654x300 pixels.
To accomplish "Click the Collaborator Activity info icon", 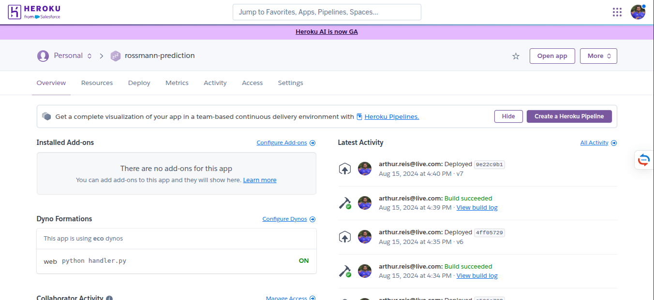I will click(x=109, y=299).
